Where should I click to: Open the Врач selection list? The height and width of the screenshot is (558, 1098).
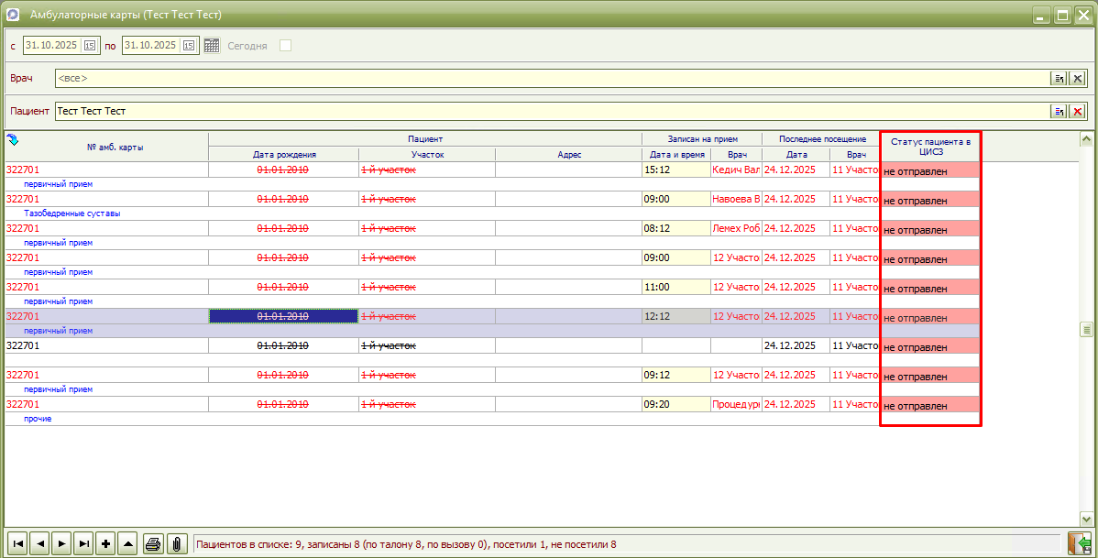(x=1060, y=79)
